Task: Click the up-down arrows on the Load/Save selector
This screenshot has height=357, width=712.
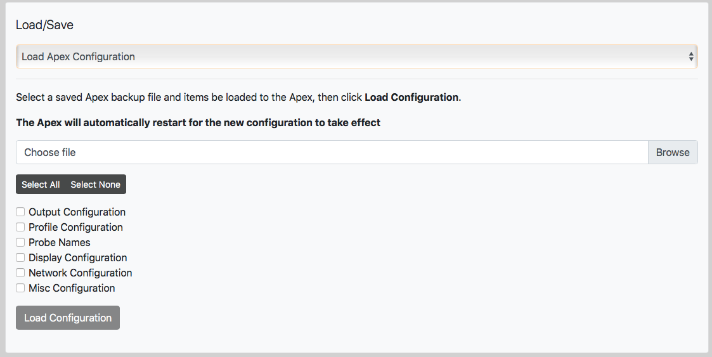Action: [691, 56]
